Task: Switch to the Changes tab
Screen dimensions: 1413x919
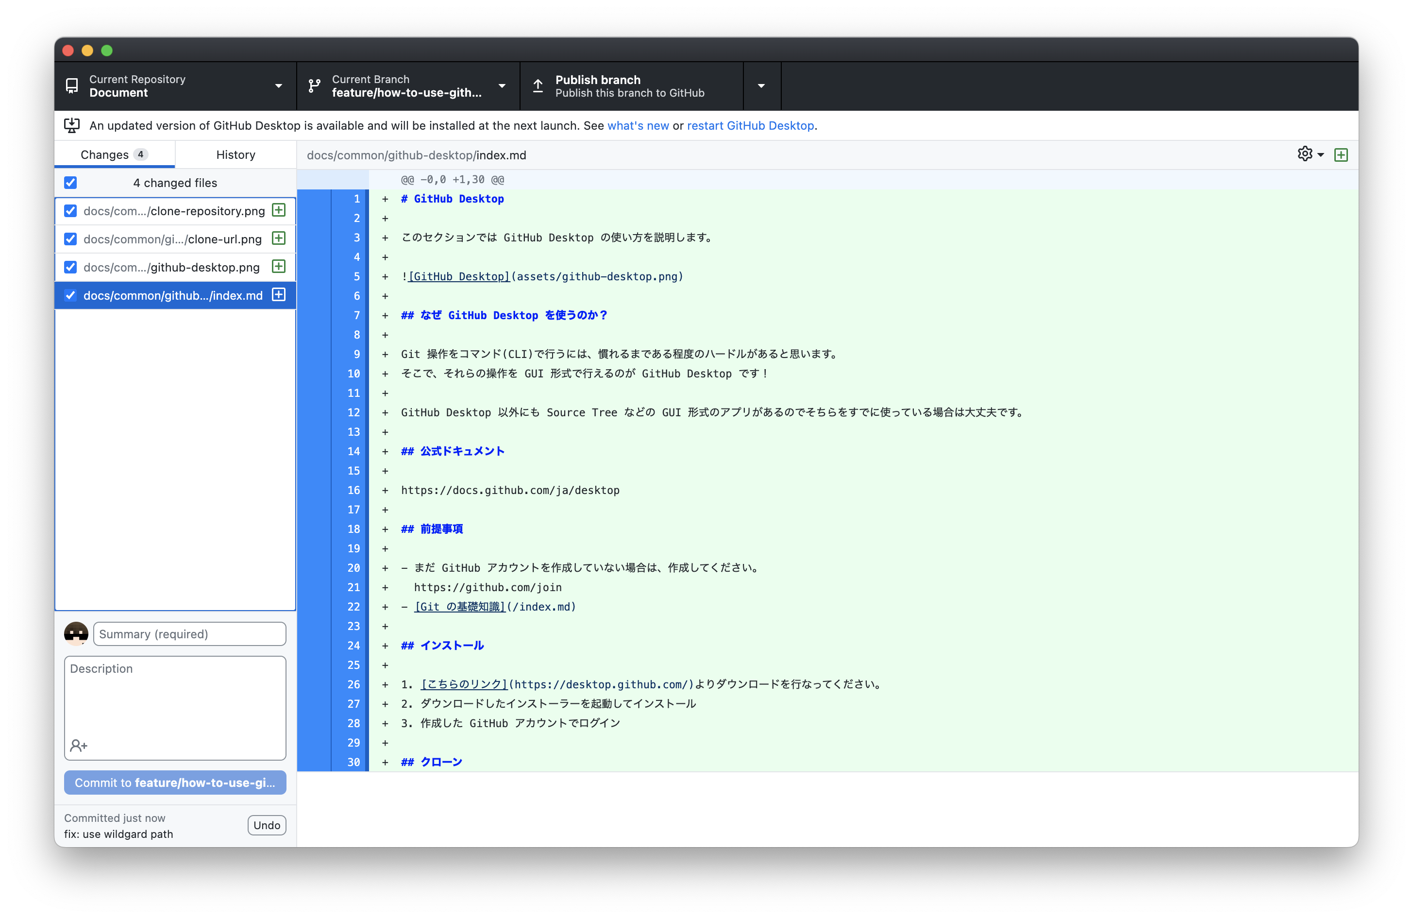Action: point(115,154)
